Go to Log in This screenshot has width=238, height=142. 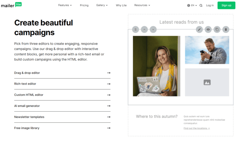tap(210, 5)
